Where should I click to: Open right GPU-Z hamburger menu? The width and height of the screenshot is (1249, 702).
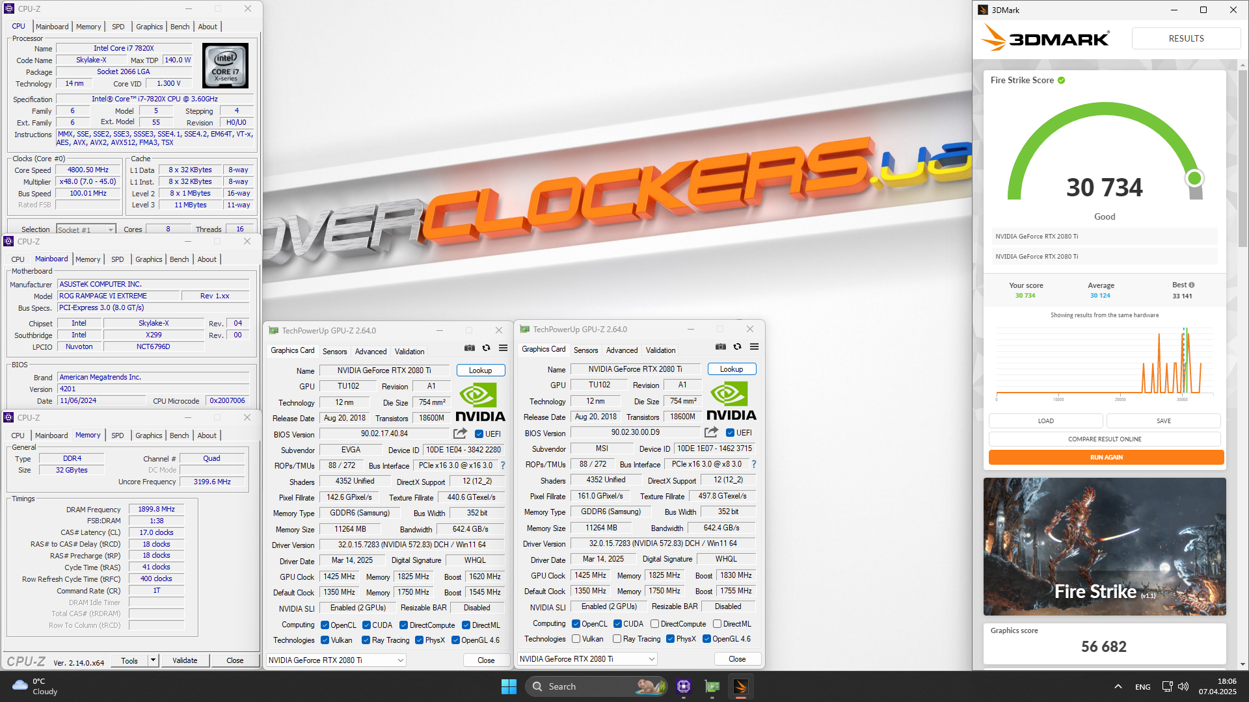click(755, 347)
